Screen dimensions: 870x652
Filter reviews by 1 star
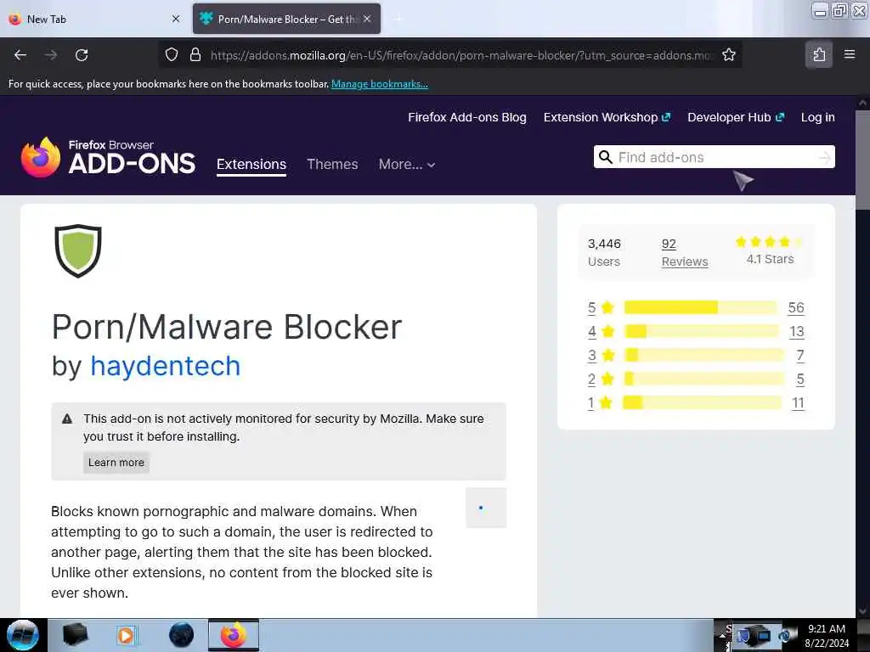[601, 403]
